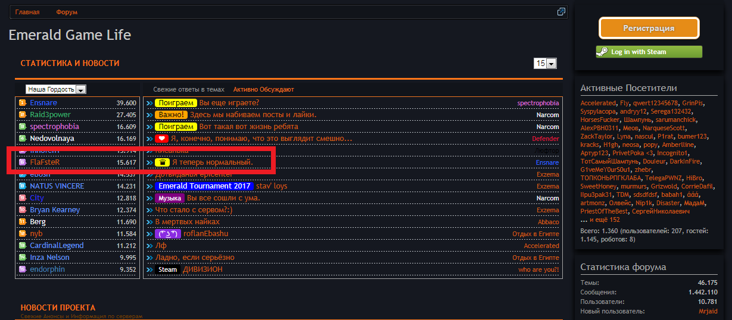Screen dimensions: 732x320
Task: Click the red heart tag icon
Action: click(162, 139)
